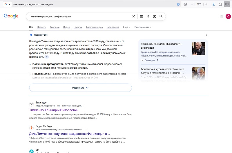The image size is (232, 153).
Task: Open Британская журналистка source card
Action: point(162,71)
